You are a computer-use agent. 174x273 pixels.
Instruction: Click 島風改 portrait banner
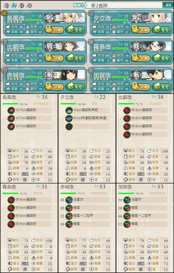point(65,18)
